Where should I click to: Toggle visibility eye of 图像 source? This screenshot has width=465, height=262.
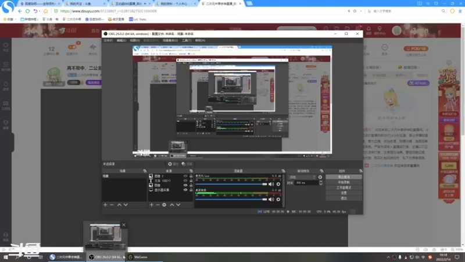point(185,185)
